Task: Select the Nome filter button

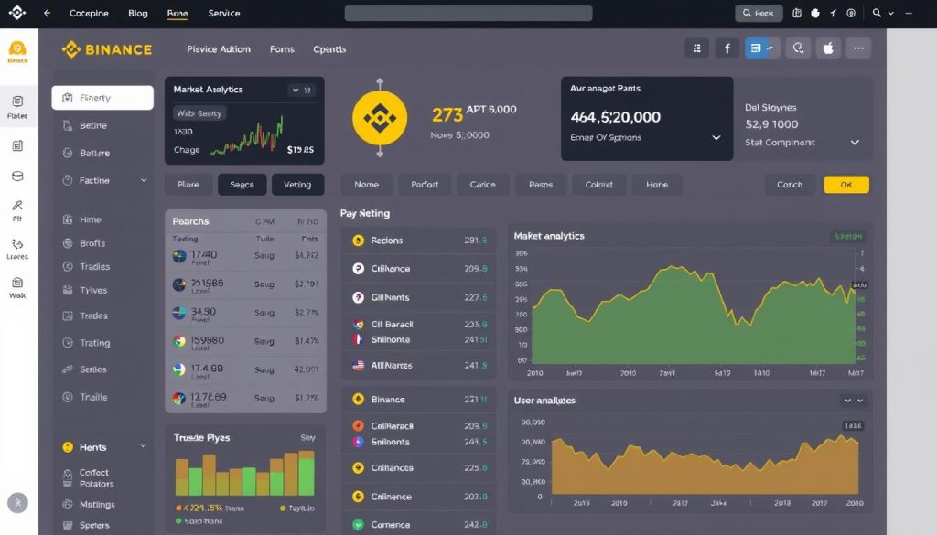Action: click(366, 185)
